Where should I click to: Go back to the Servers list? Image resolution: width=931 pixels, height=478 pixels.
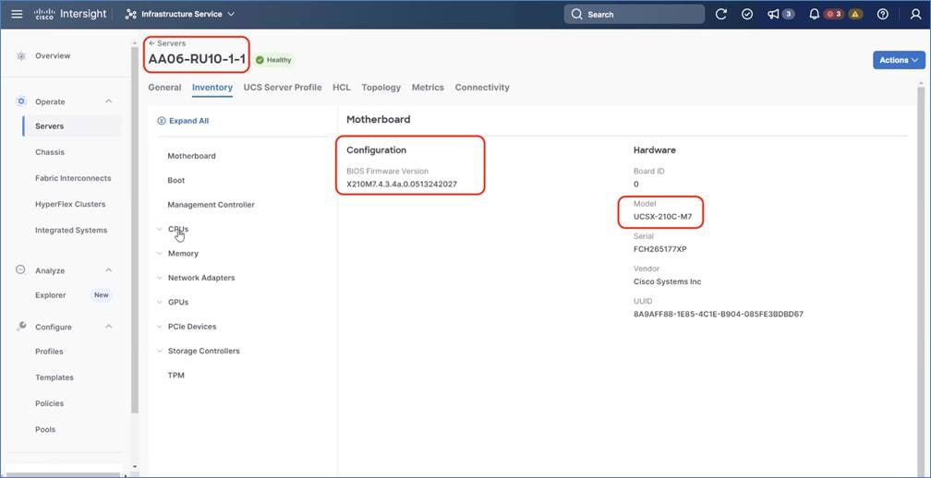(167, 43)
